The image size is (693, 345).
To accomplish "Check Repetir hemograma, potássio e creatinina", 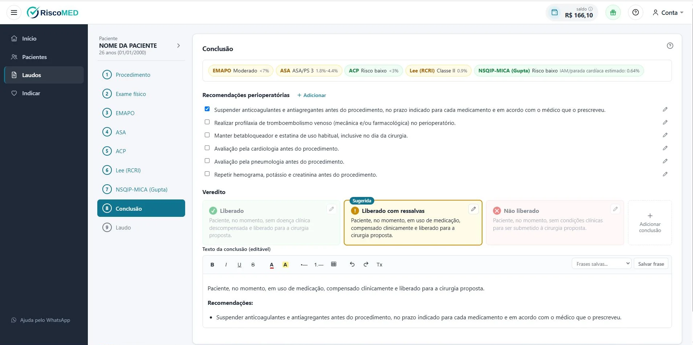I will point(207,174).
